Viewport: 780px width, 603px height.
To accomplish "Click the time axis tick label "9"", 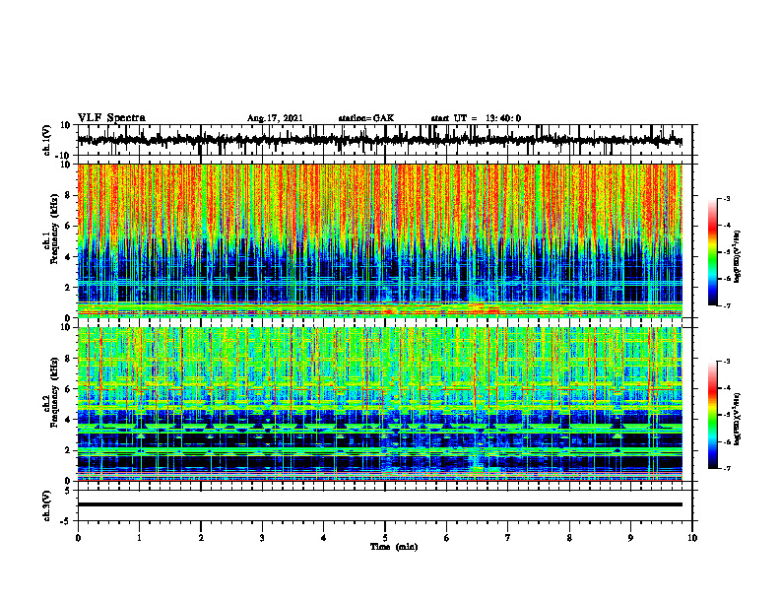I will click(630, 538).
